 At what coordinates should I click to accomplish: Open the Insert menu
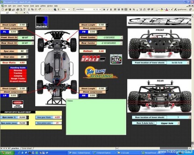point(19,6)
